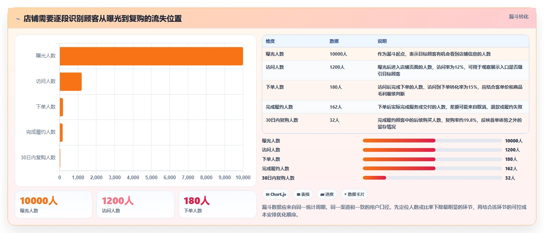Click the 5,000 tick on the chart x-axis

(x=151, y=177)
